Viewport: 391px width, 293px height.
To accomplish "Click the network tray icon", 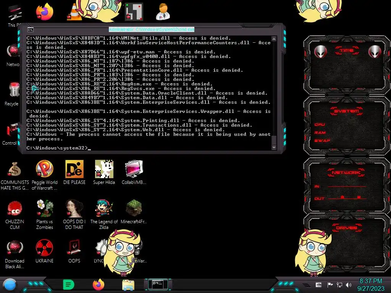I will coord(339,285).
